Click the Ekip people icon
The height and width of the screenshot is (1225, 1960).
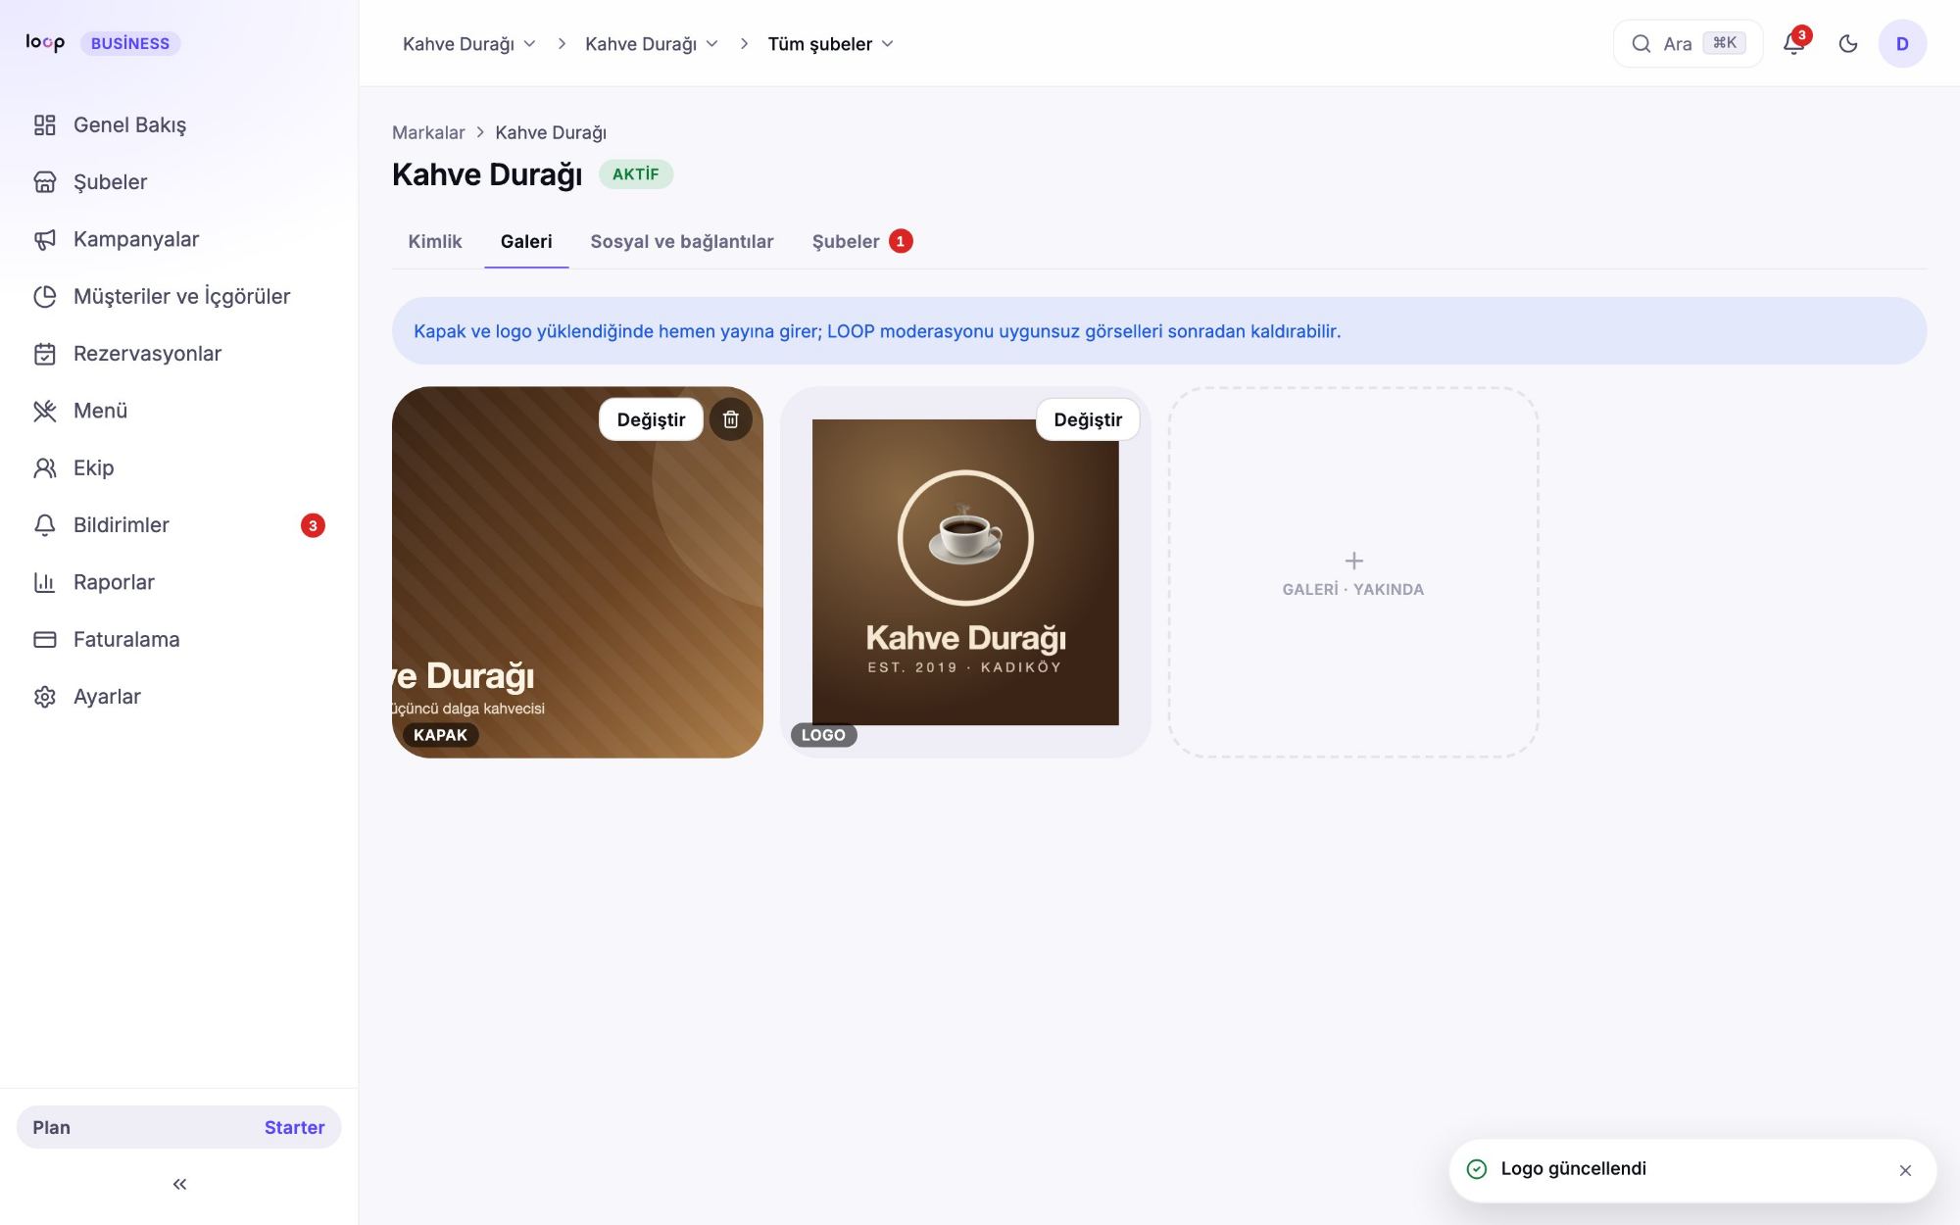click(x=45, y=468)
